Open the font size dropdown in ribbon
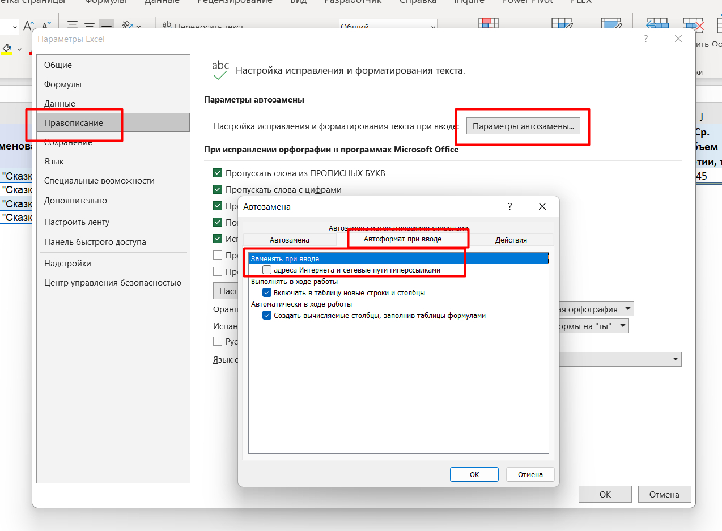The image size is (722, 531). [14, 26]
